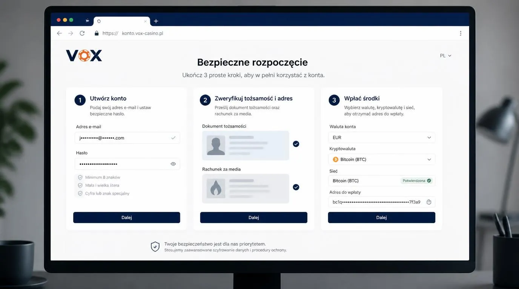Click the Zweryfikuj tożsamość i adres heading
Screen dimensions: 519x289
253,99
